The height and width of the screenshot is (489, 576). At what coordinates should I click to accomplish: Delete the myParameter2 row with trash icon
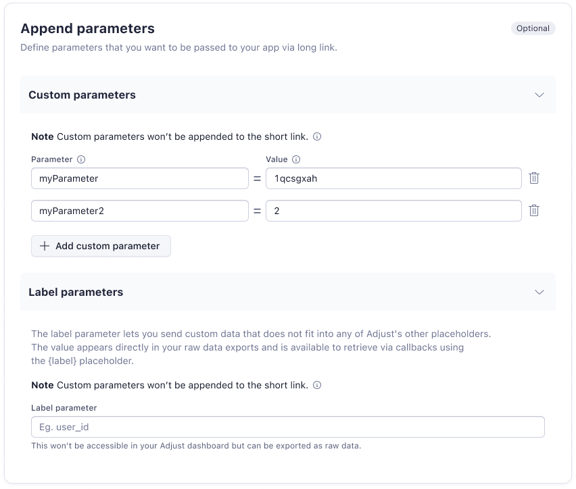(534, 210)
